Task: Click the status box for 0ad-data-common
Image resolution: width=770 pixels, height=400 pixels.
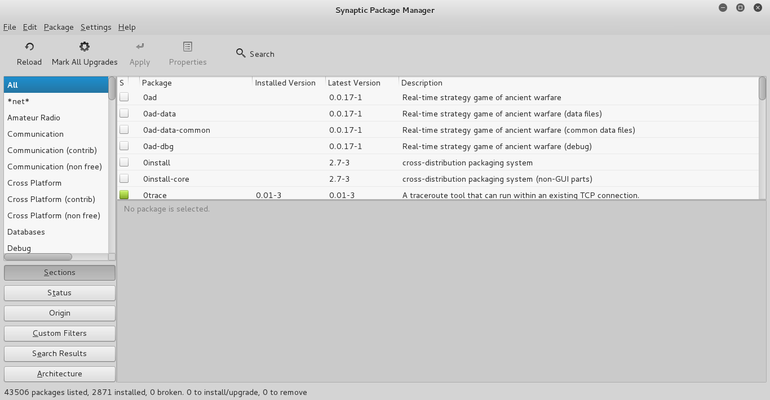Action: point(124,129)
